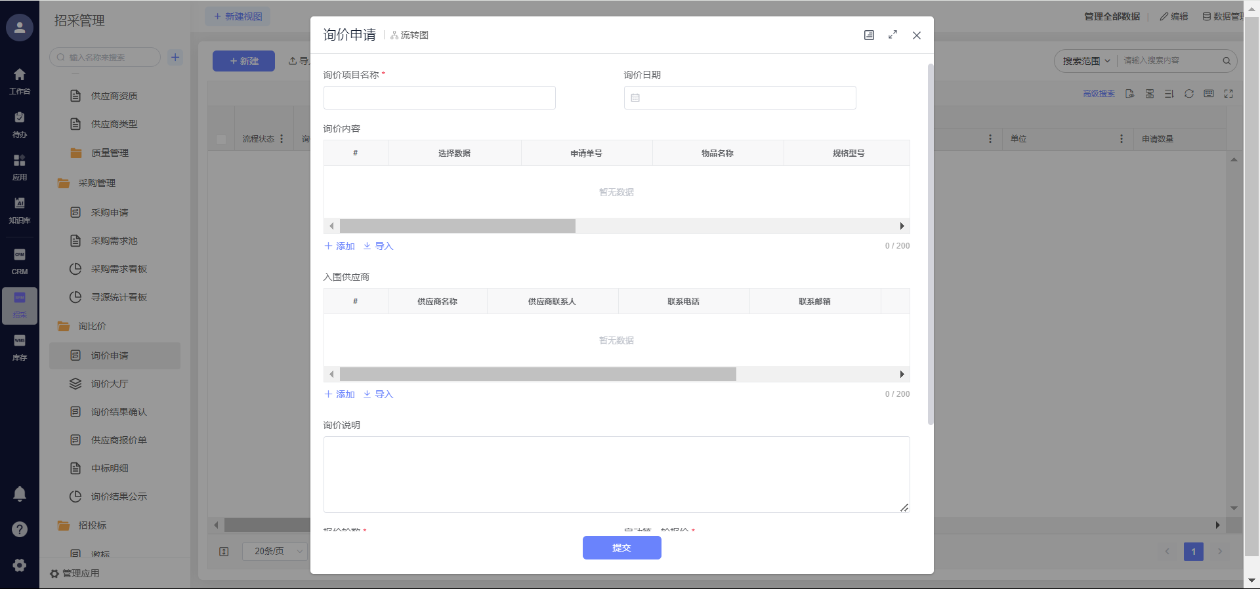Select 询价大厅 in the navigation tree
The width and height of the screenshot is (1260, 589).
pyautogui.click(x=110, y=384)
